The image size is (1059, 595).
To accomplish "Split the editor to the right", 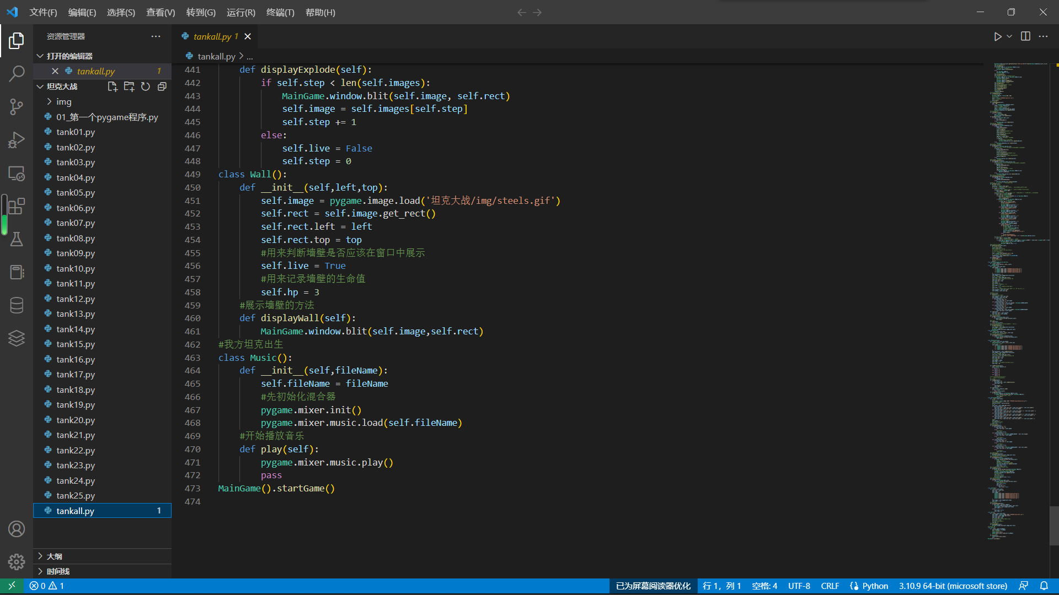I will tap(1025, 36).
